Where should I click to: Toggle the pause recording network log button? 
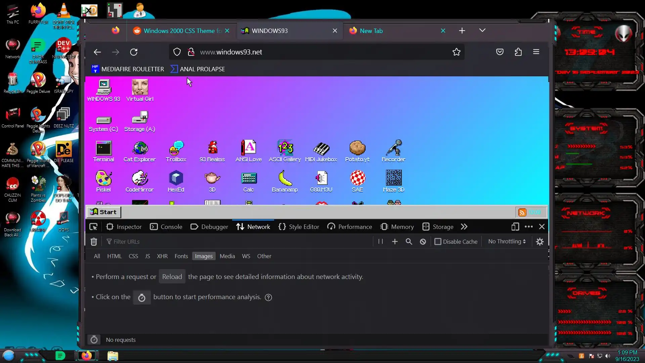[381, 242]
